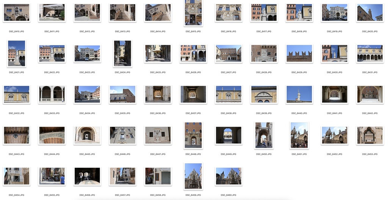Choose street photo DSC_6455.JPG
The width and height of the screenshot is (388, 200).
pyautogui.click(x=52, y=176)
